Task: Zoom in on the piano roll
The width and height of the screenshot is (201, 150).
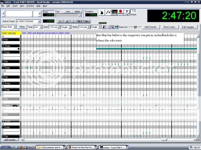Action: point(108,27)
